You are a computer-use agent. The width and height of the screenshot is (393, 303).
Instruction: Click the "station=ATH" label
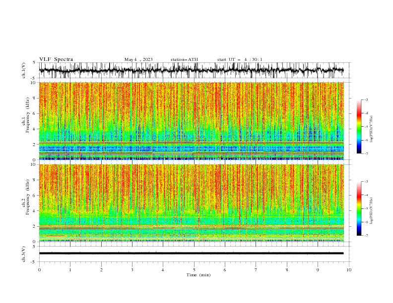pyautogui.click(x=184, y=59)
